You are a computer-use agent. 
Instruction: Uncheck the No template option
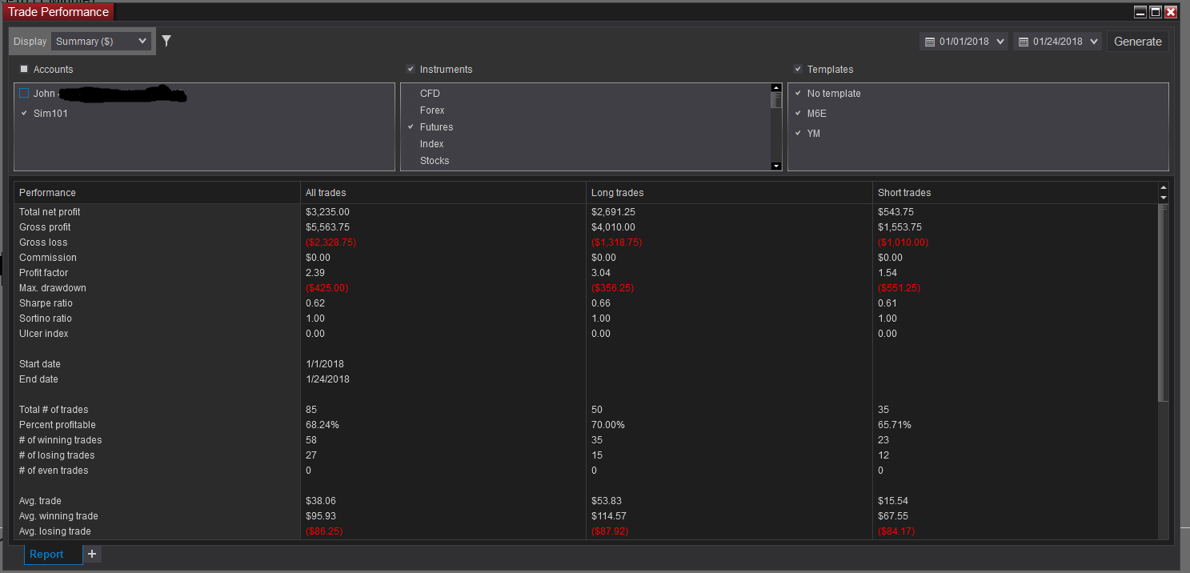[x=798, y=93]
